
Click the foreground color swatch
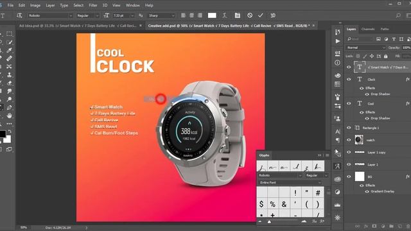click(3, 134)
